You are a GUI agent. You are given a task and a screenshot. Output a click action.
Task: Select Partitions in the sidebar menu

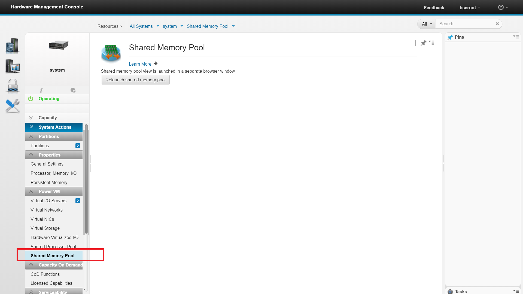[x=40, y=146]
